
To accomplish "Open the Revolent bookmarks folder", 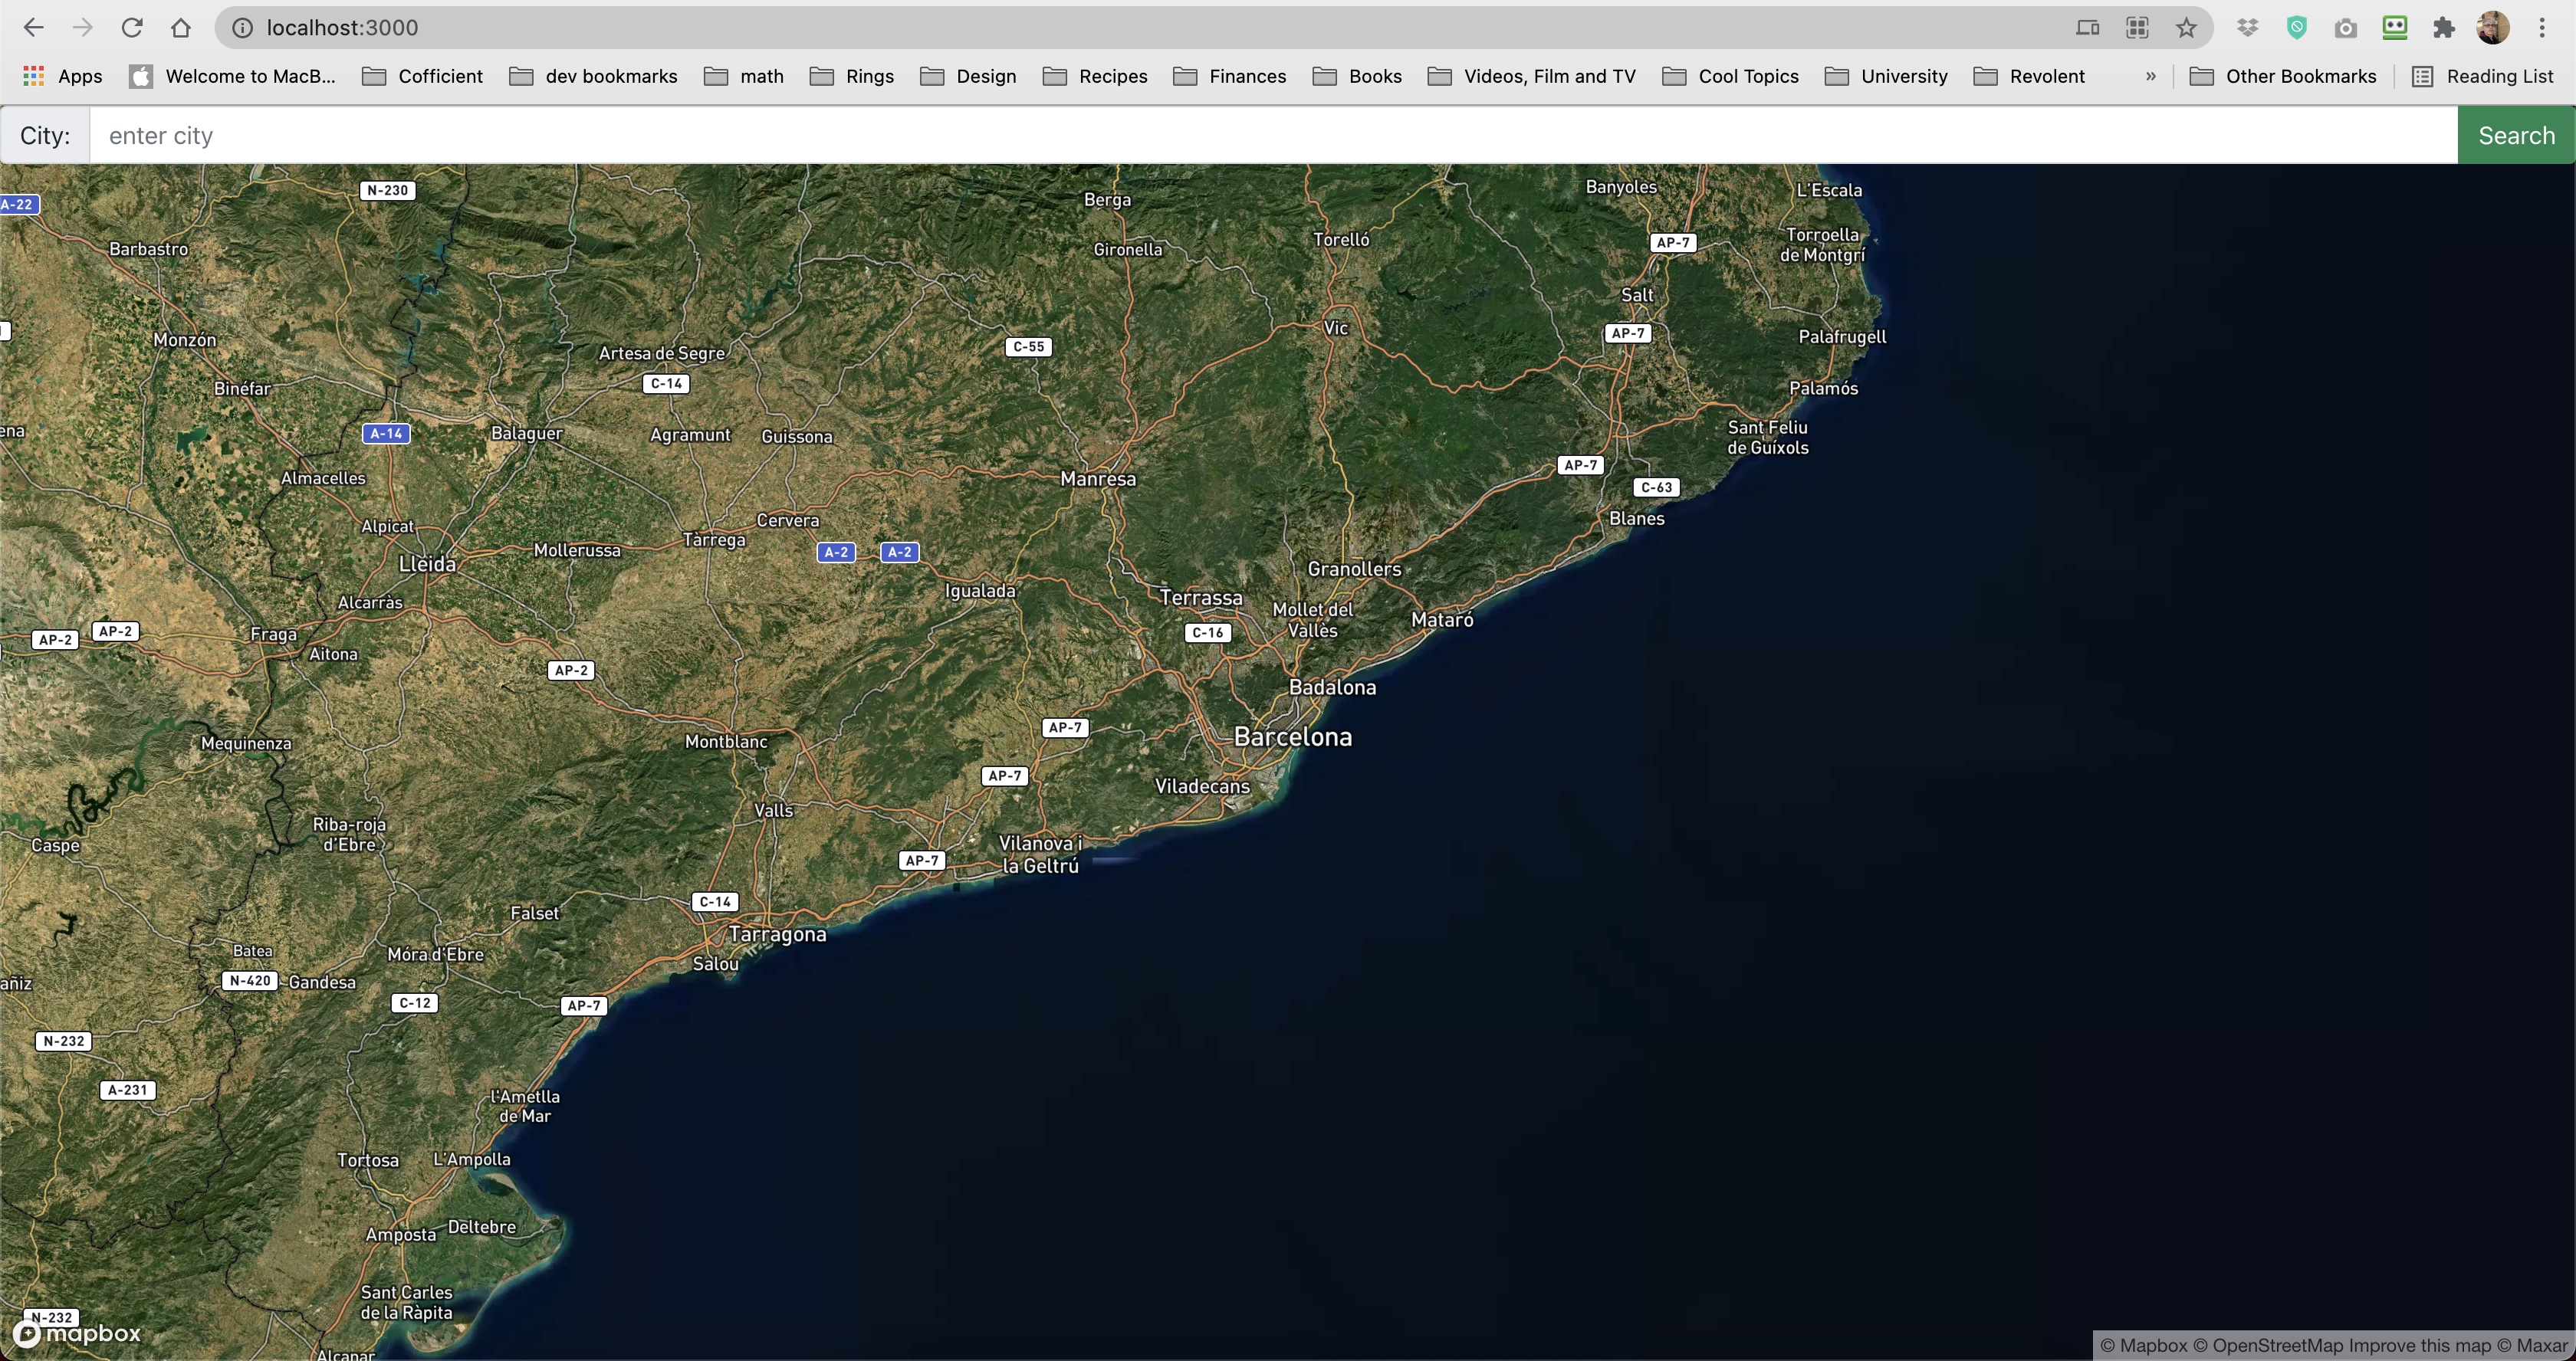I will point(2029,76).
